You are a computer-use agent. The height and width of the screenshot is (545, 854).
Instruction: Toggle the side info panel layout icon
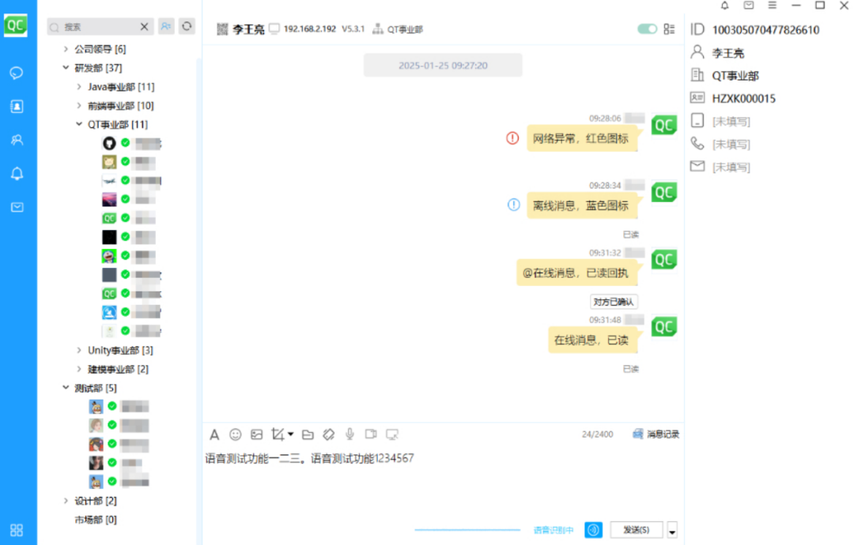point(670,28)
